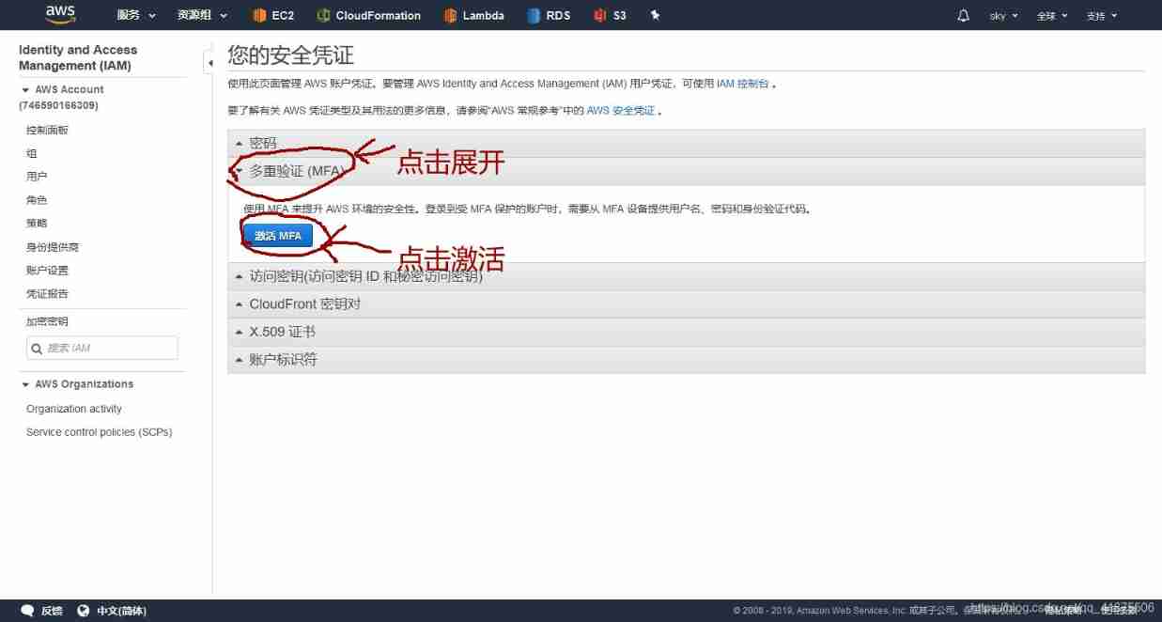Click the 激活 MFA button
Viewport: 1162px width, 622px height.
point(277,236)
